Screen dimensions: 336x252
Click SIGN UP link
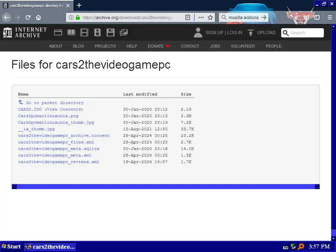click(x=215, y=32)
